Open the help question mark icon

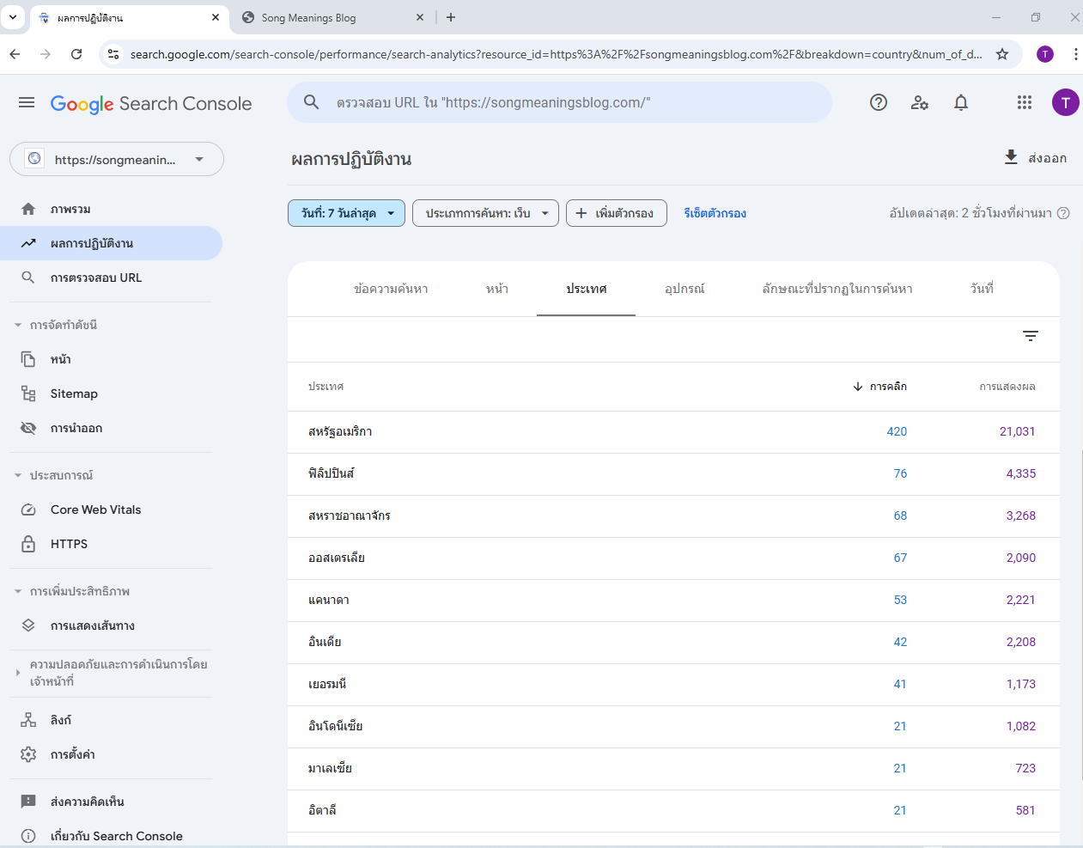[x=879, y=102]
